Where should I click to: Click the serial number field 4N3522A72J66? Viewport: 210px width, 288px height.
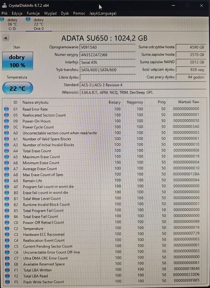point(107,55)
